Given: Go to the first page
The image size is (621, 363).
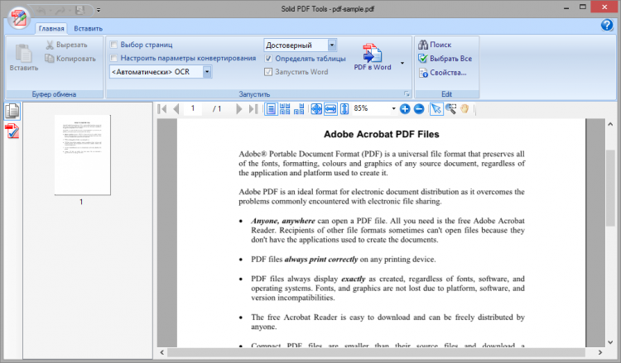Looking at the screenshot, I should coord(162,109).
